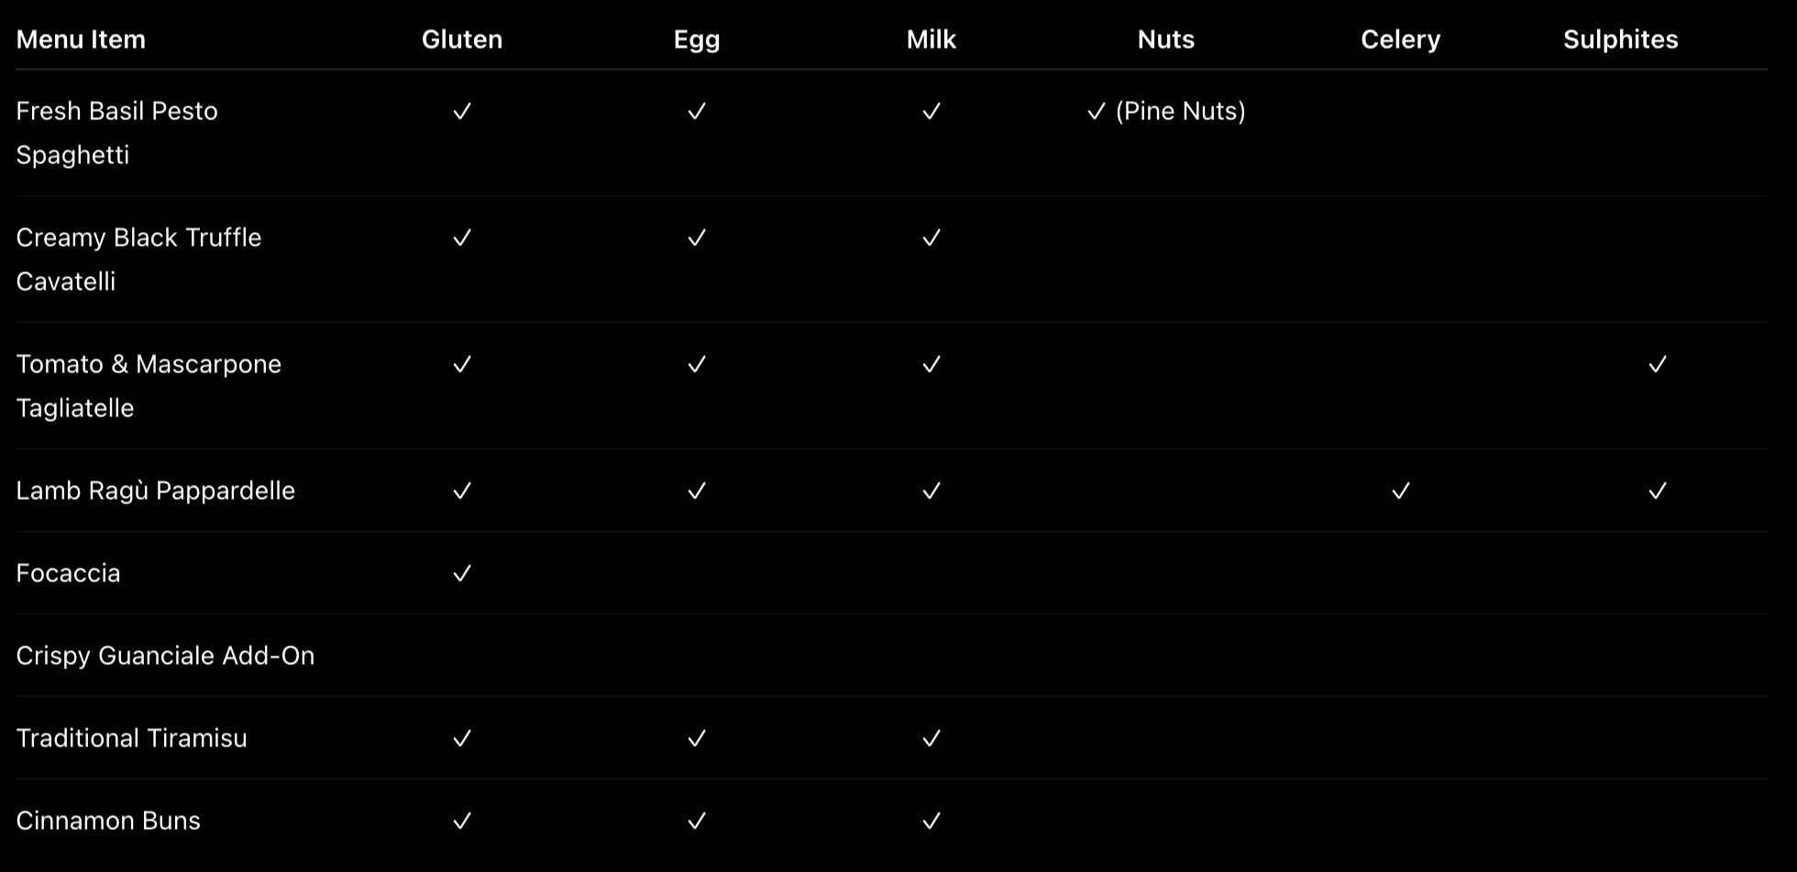Select the Focaccia menu item text
Screen dimensions: 1797x872
[x=68, y=573]
